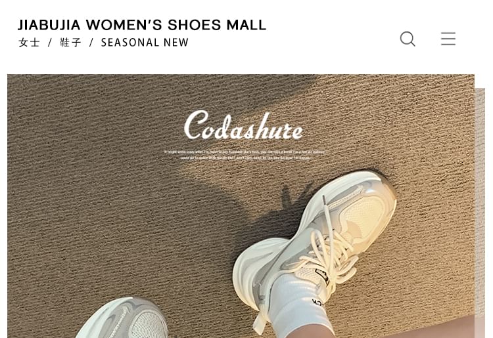This screenshot has height=338, width=493.
Task: Click the next banner slide peeking at right edge
Action: (x=480, y=213)
